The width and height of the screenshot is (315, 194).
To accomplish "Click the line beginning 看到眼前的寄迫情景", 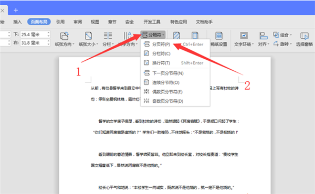I will (x=168, y=155).
